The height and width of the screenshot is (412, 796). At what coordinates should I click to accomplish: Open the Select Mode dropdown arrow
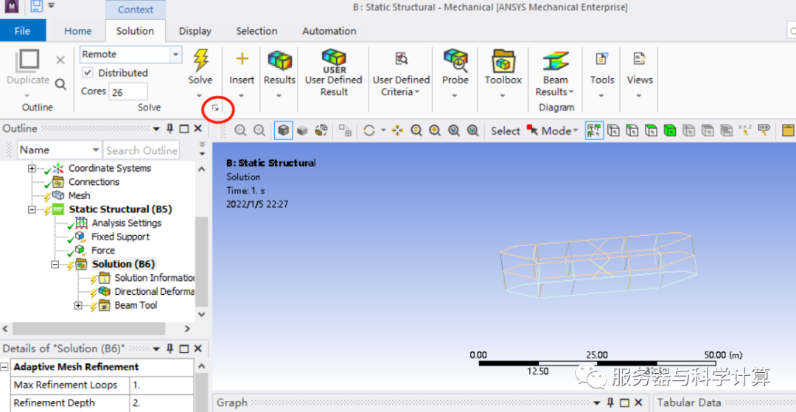pyautogui.click(x=576, y=131)
